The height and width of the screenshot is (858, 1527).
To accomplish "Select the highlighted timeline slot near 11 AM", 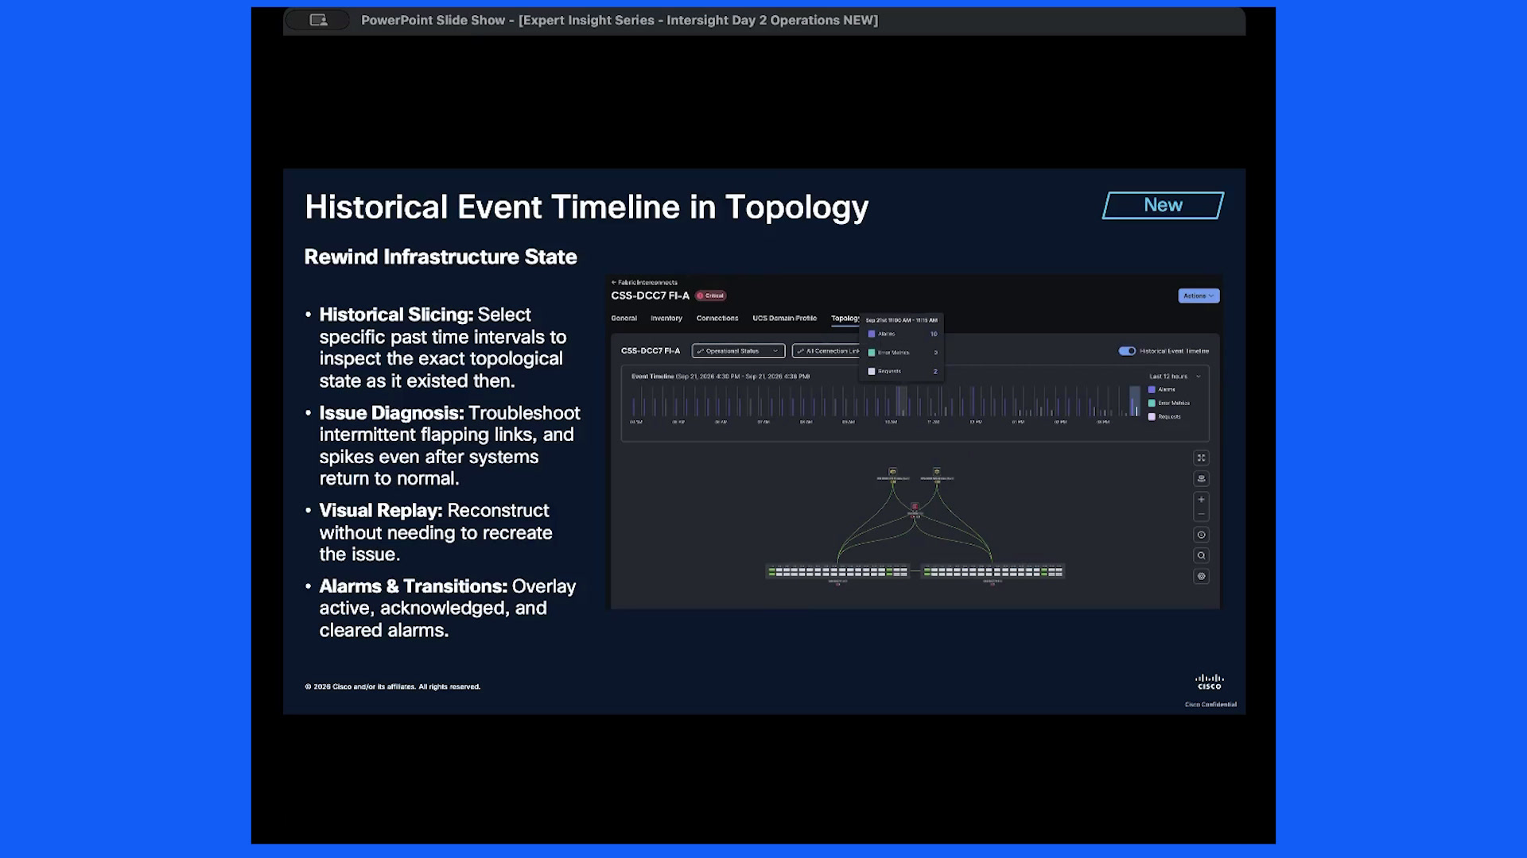I will click(x=901, y=401).
